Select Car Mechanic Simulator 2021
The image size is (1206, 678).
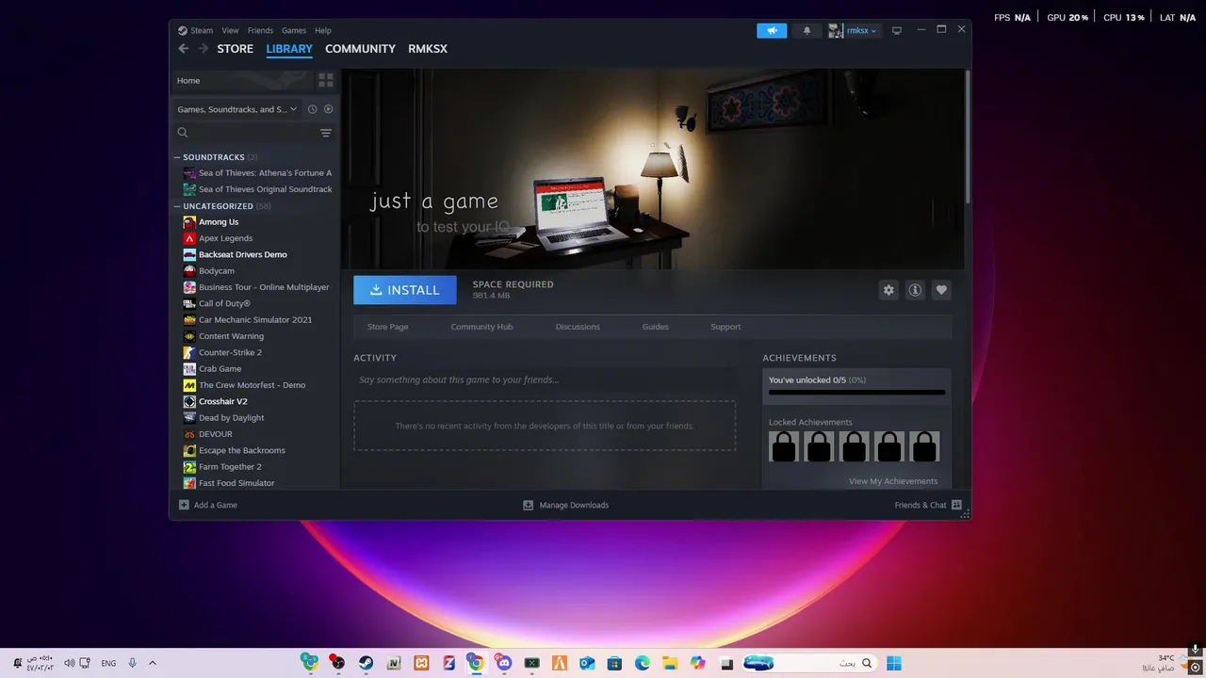point(257,320)
